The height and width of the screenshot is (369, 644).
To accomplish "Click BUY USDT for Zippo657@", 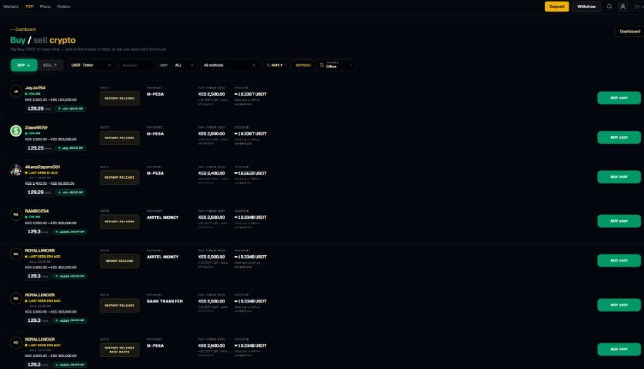I will [x=619, y=137].
